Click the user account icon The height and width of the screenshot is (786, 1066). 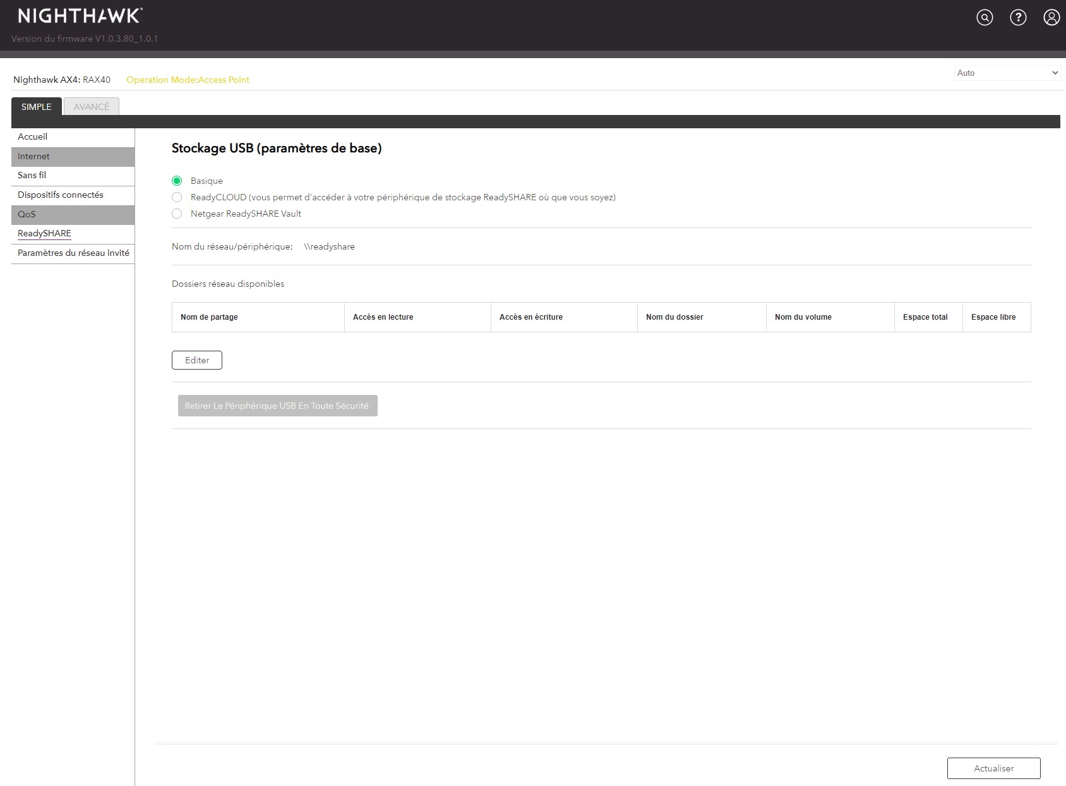[x=1051, y=18]
